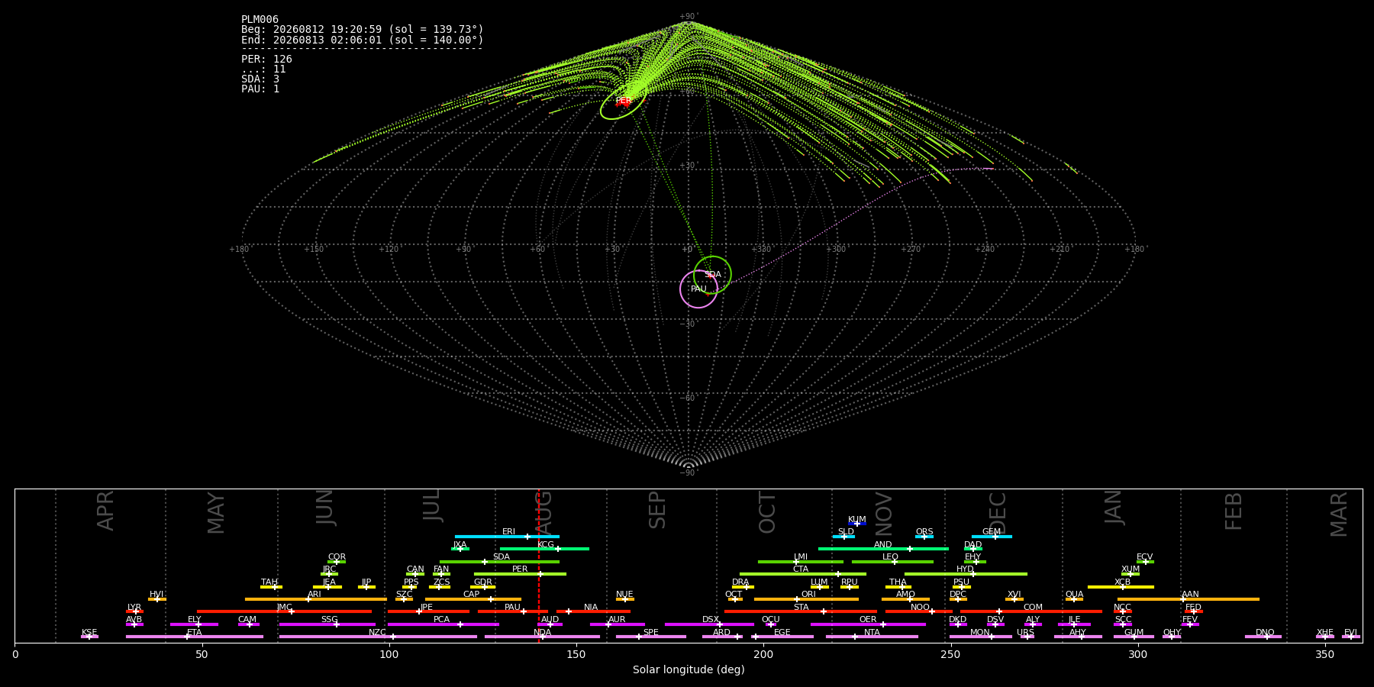Select the LEO shower bar in November
1374x687 pixels.
coord(892,562)
